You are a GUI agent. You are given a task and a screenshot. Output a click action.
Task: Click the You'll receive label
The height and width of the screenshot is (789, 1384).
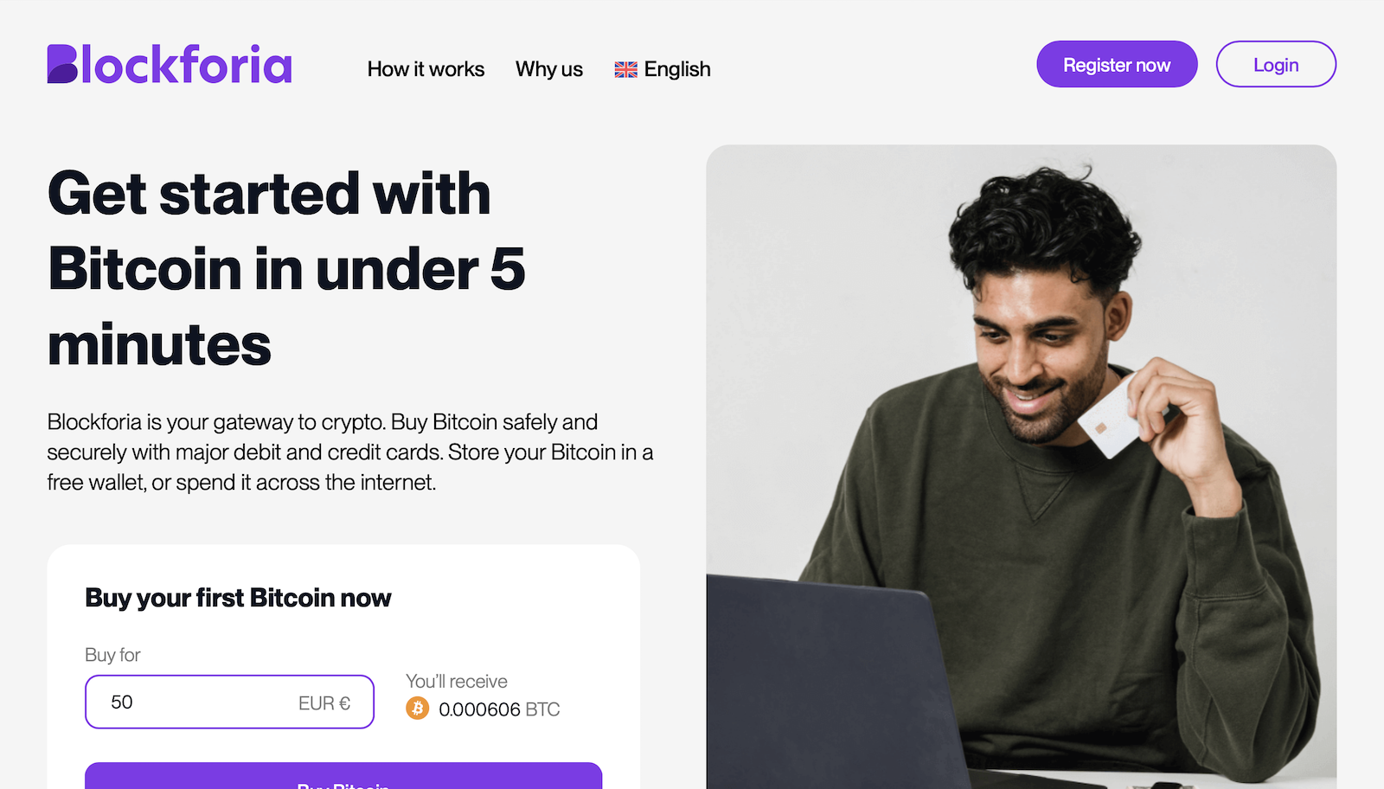457,682
